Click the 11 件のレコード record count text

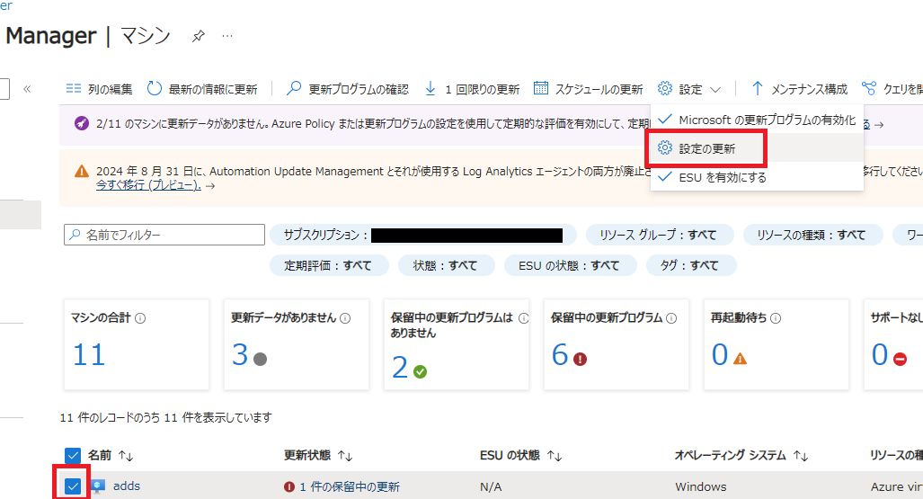pos(166,418)
